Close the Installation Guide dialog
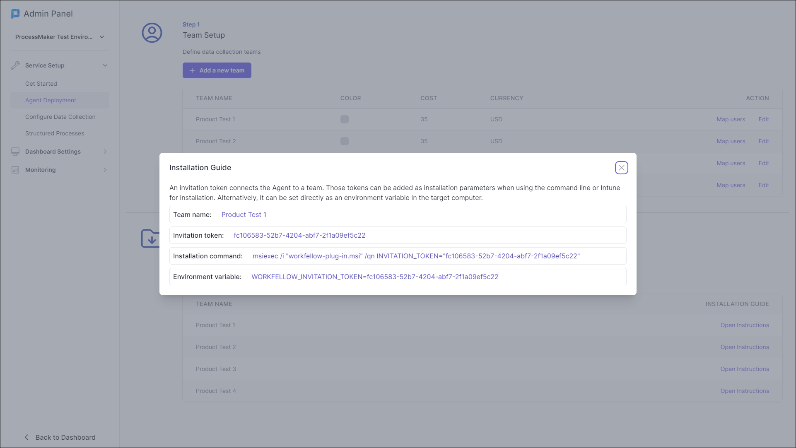This screenshot has width=796, height=448. [621, 168]
